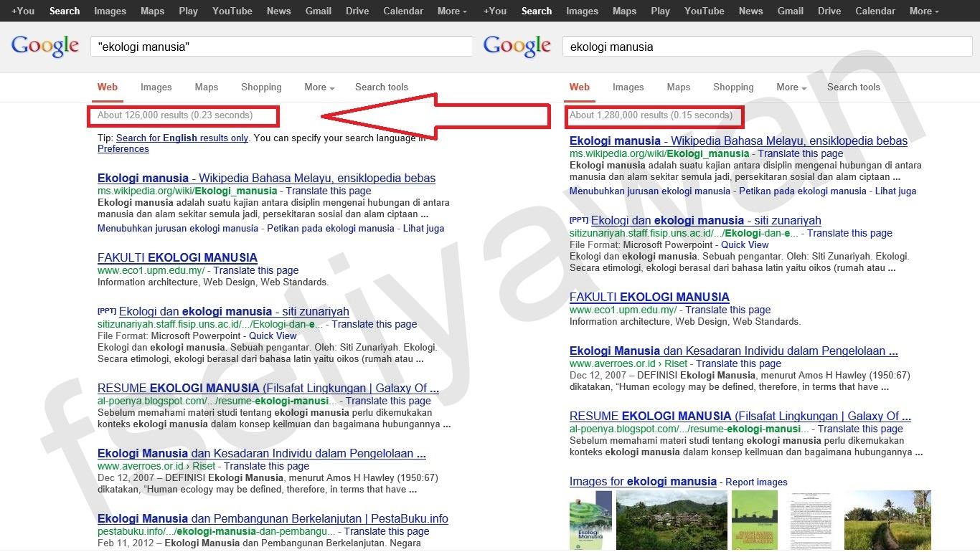
Task: Open Gmail in the right black top bar
Action: (x=791, y=11)
